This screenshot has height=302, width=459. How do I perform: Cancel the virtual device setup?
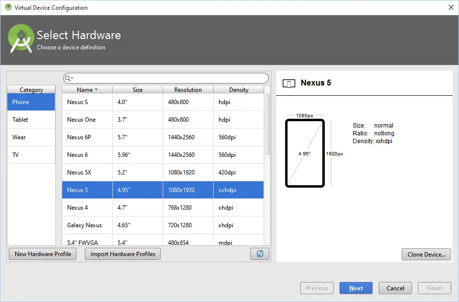395,288
